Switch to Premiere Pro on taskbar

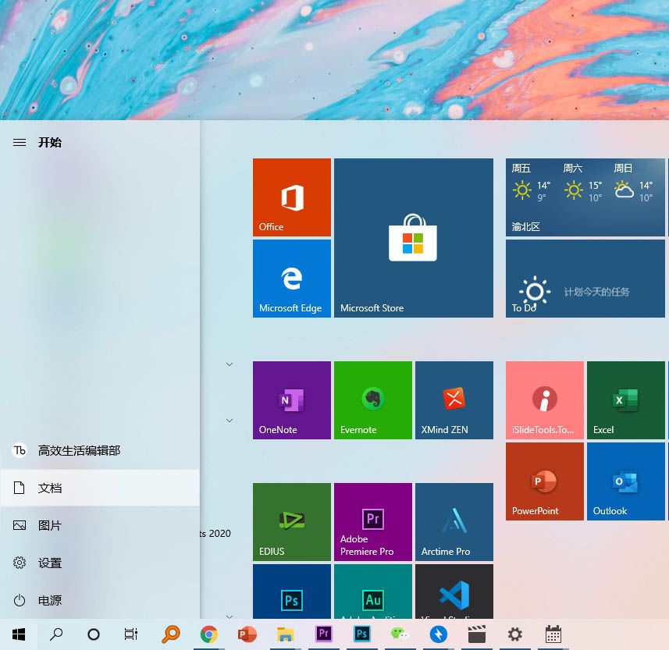click(323, 634)
